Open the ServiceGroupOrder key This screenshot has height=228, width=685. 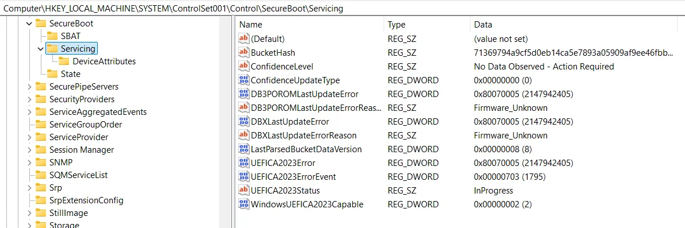point(86,125)
